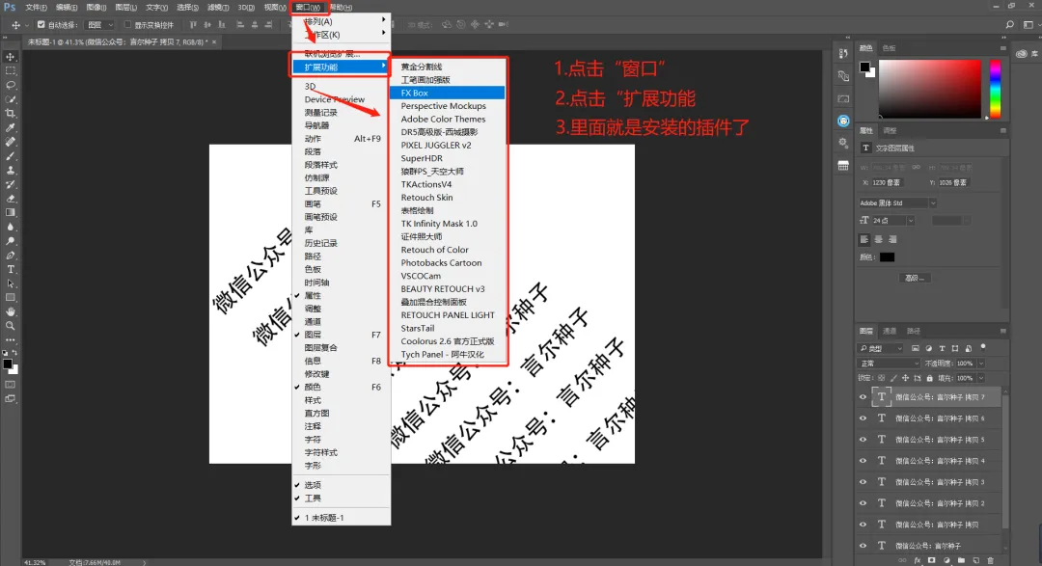
Task: Click the add layer style fx icon
Action: 918,560
